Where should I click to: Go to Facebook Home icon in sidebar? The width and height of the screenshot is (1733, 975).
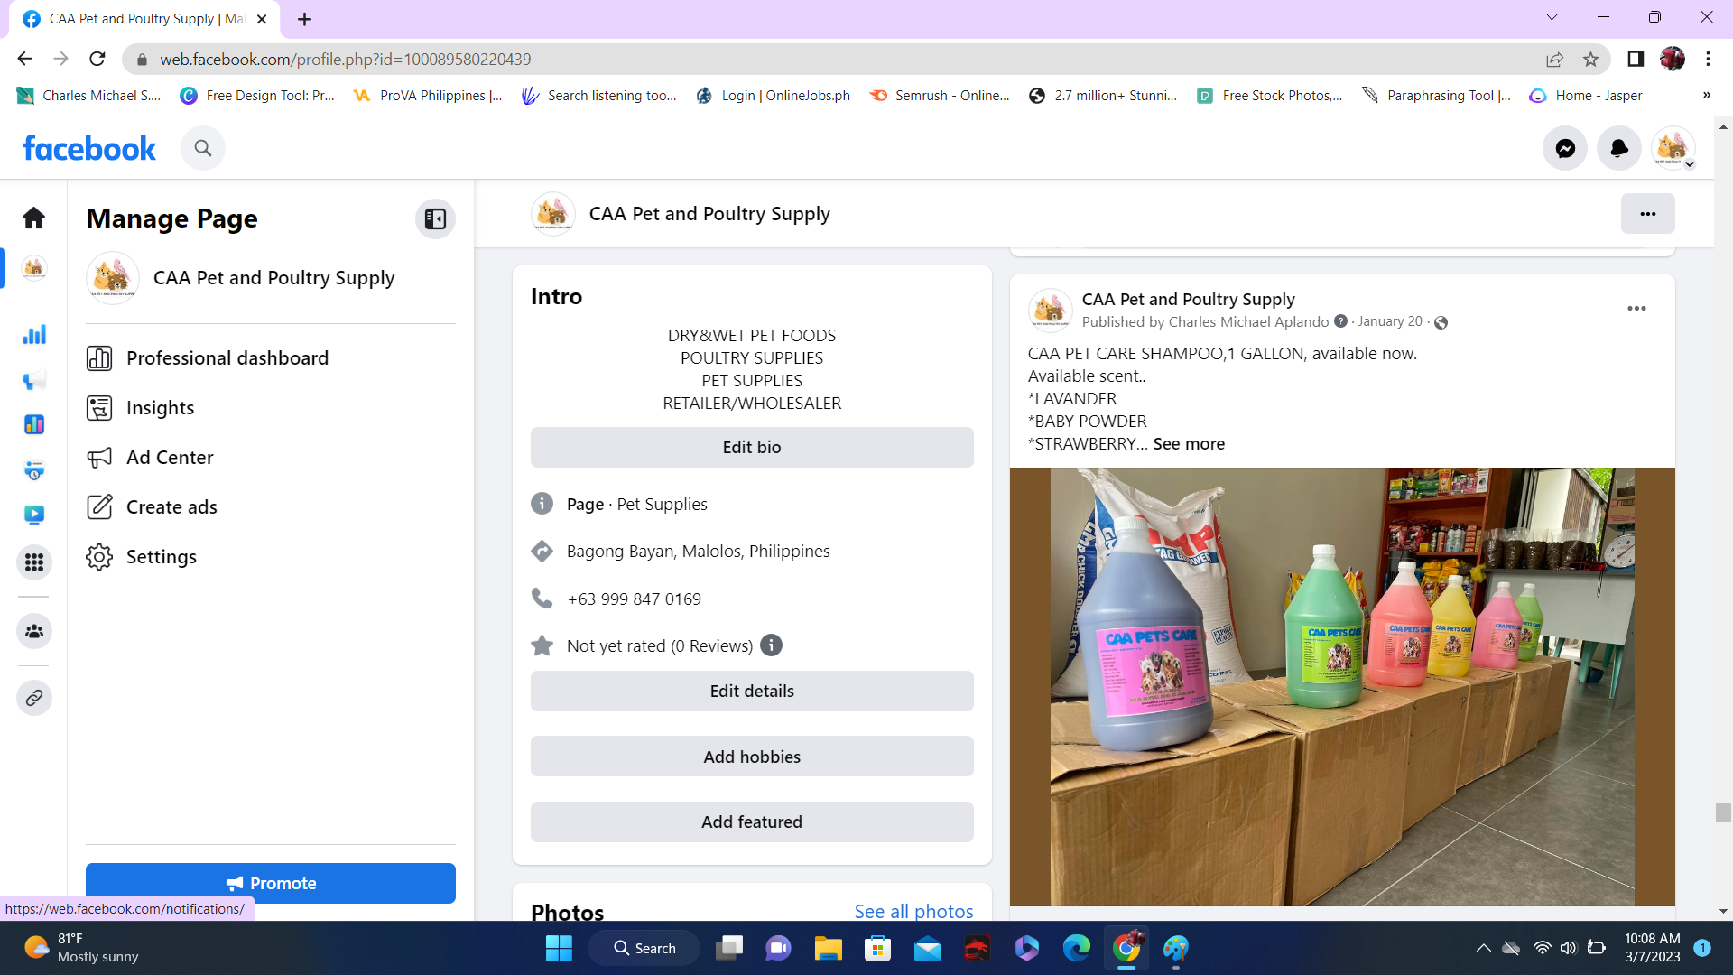coord(34,218)
